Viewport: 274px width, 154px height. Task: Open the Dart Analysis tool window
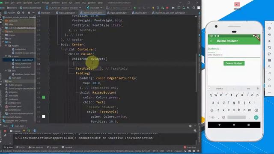(x=36, y=147)
